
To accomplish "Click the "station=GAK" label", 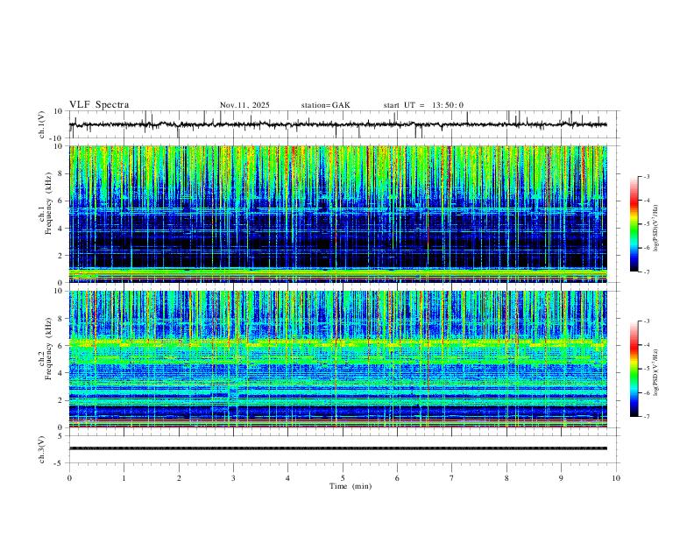I will [x=325, y=105].
